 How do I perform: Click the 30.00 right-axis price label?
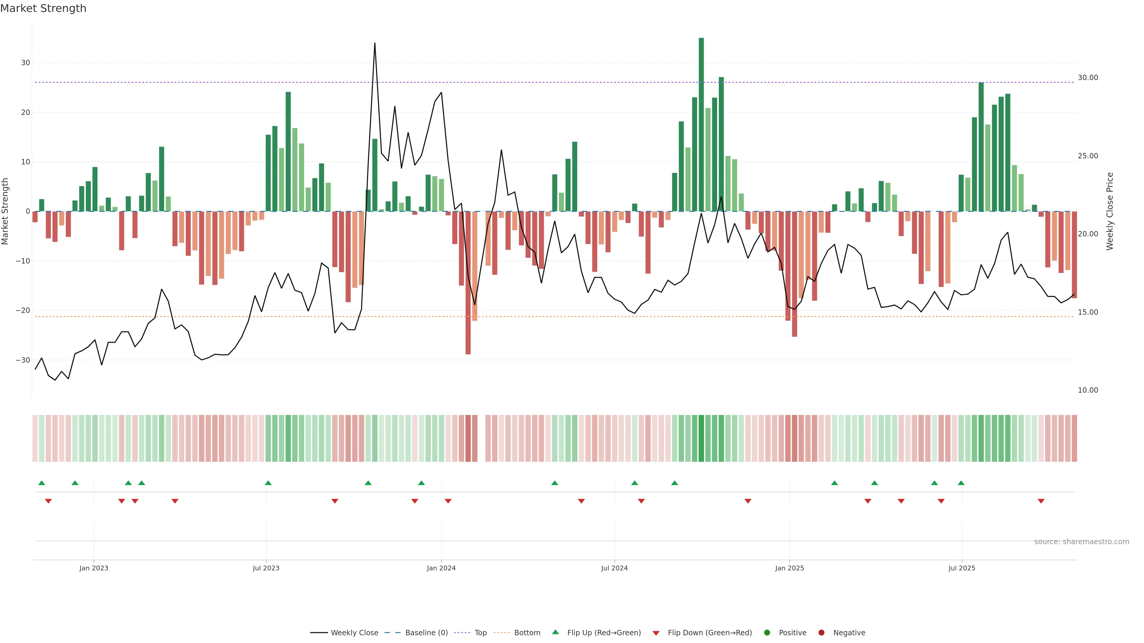[x=1088, y=78]
